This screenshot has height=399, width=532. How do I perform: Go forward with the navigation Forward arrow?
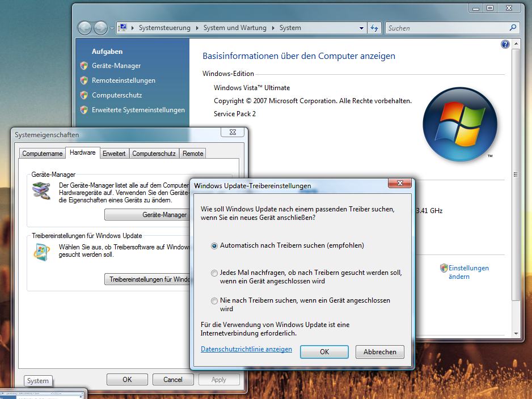pyautogui.click(x=100, y=28)
